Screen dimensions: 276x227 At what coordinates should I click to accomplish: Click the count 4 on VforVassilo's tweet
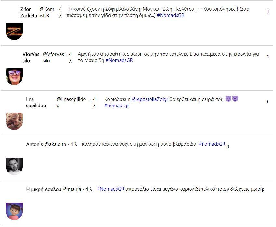click(x=267, y=57)
